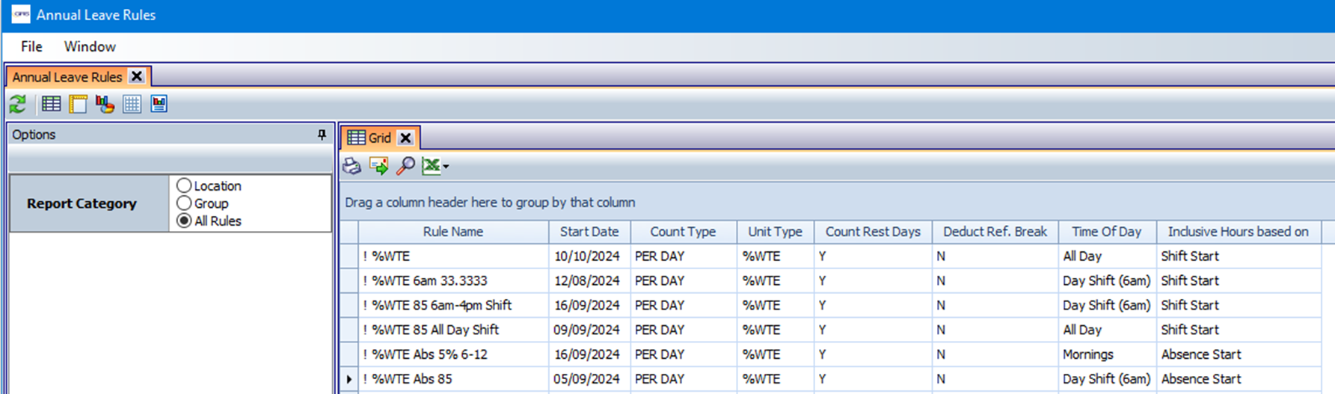Click the green refresh arrows icon
Screen dimensions: 1335x394
pos(18,104)
